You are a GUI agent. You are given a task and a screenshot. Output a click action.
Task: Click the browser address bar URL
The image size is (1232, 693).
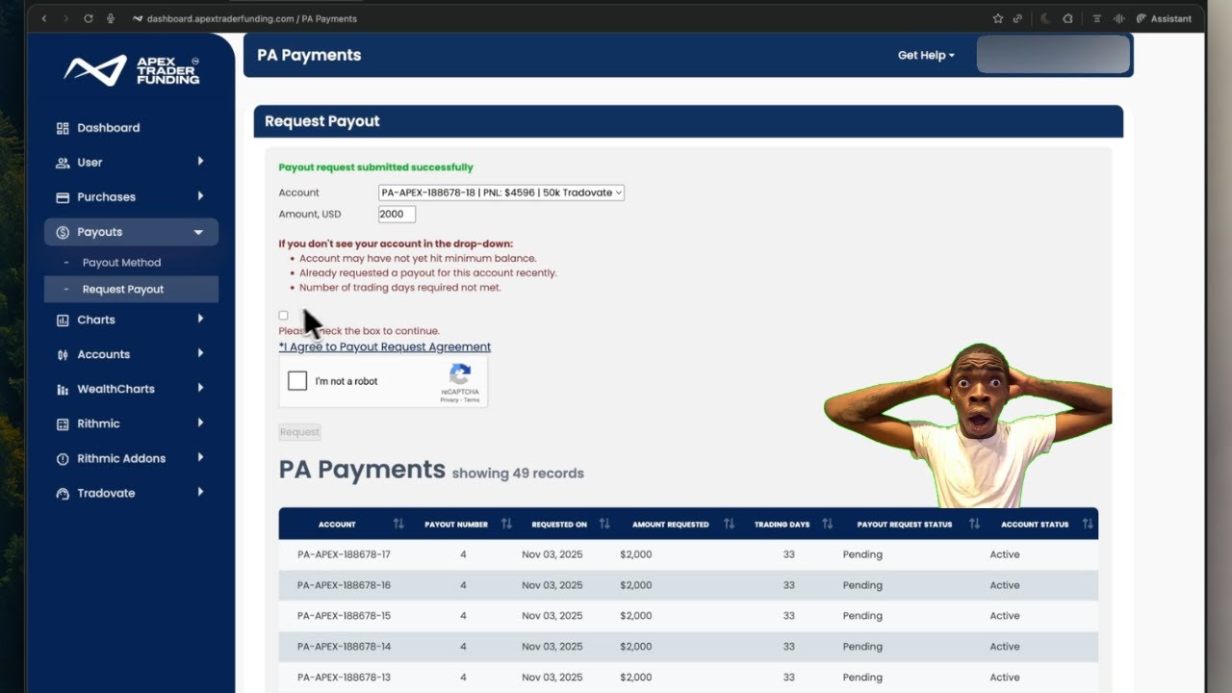tap(251, 18)
